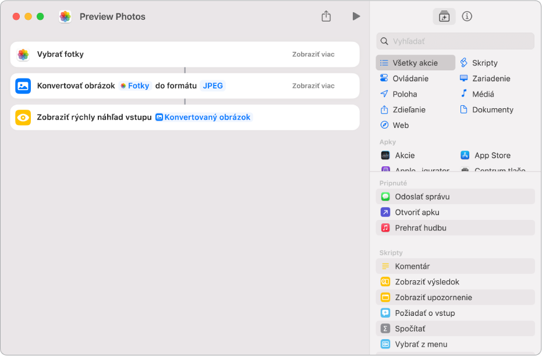Click the Komentár yellow lines icon
Viewport: 542px width, 356px height.
pyautogui.click(x=385, y=266)
